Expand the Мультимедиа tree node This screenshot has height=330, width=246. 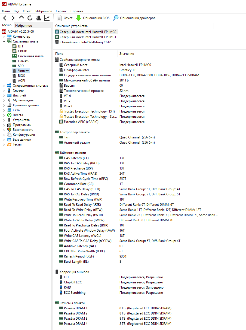(x=4, y=100)
